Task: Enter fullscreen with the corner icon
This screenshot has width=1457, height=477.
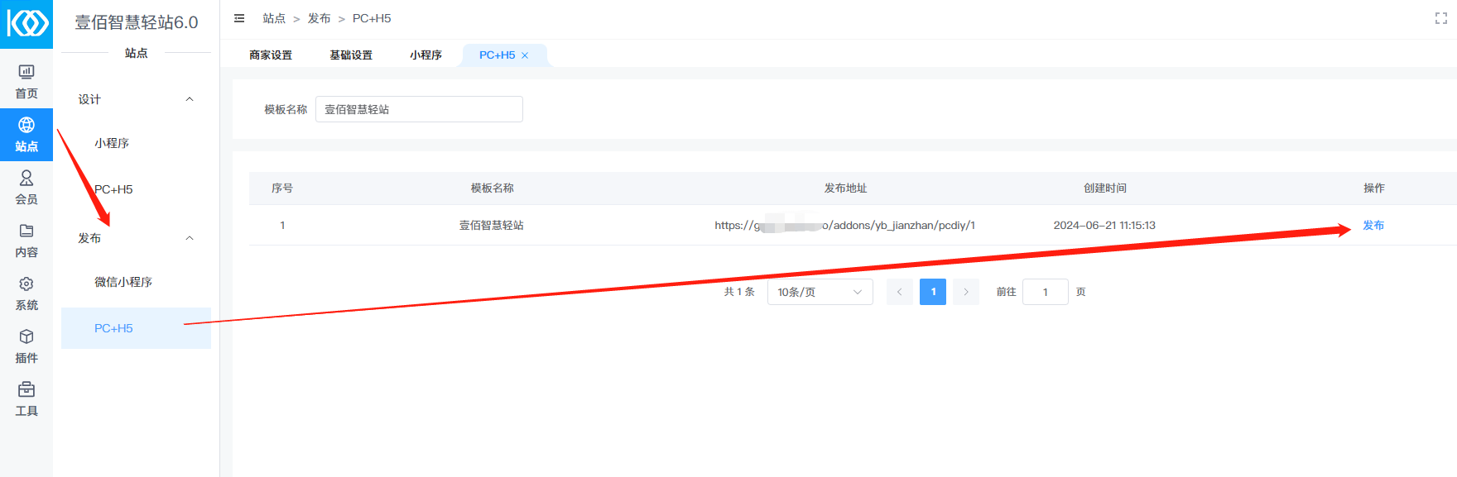Action: point(1441,18)
